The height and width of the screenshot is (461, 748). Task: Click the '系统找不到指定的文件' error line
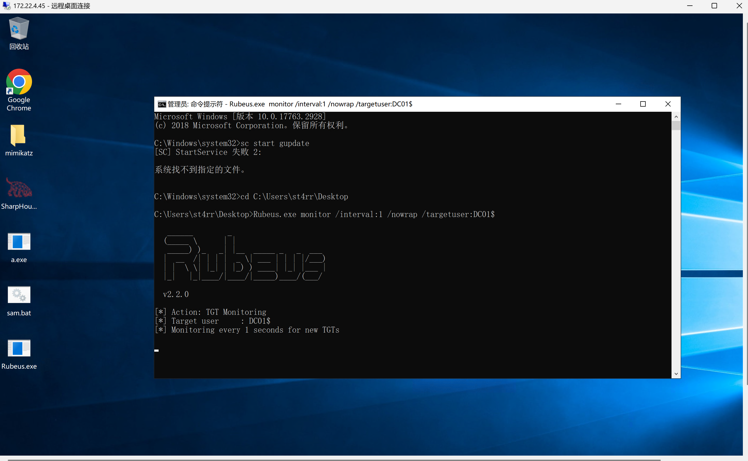(x=200, y=170)
